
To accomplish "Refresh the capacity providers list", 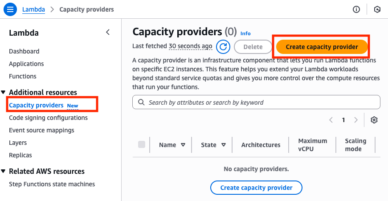I will [x=223, y=46].
